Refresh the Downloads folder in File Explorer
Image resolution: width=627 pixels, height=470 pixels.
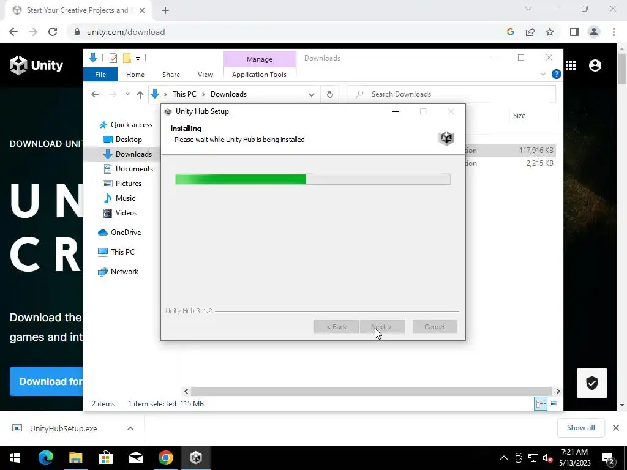click(329, 94)
